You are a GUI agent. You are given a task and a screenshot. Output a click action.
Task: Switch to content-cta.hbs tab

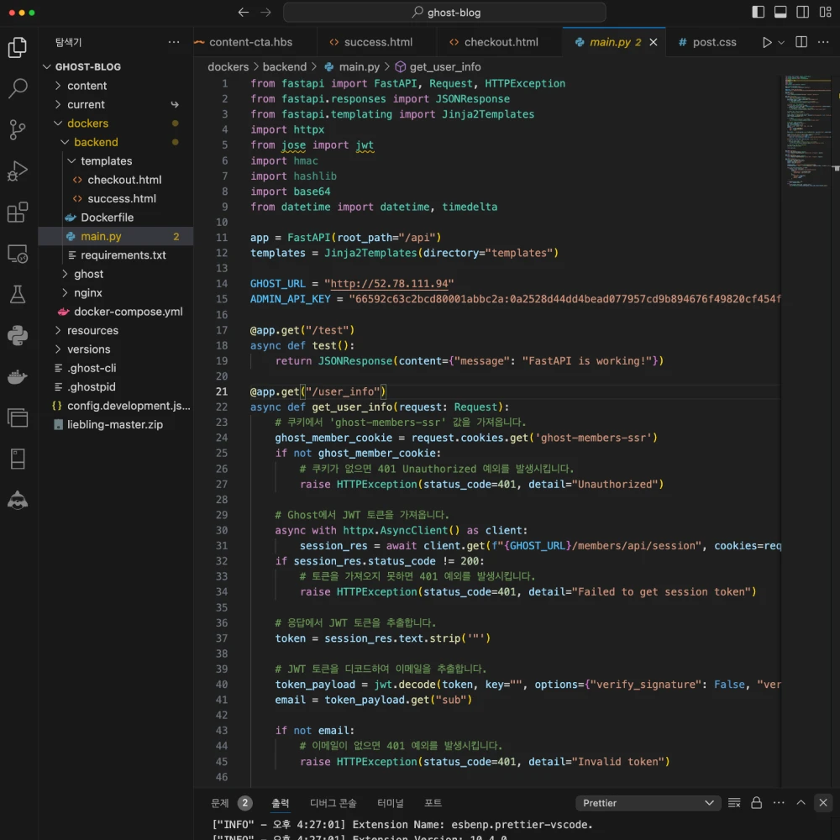pyautogui.click(x=250, y=42)
